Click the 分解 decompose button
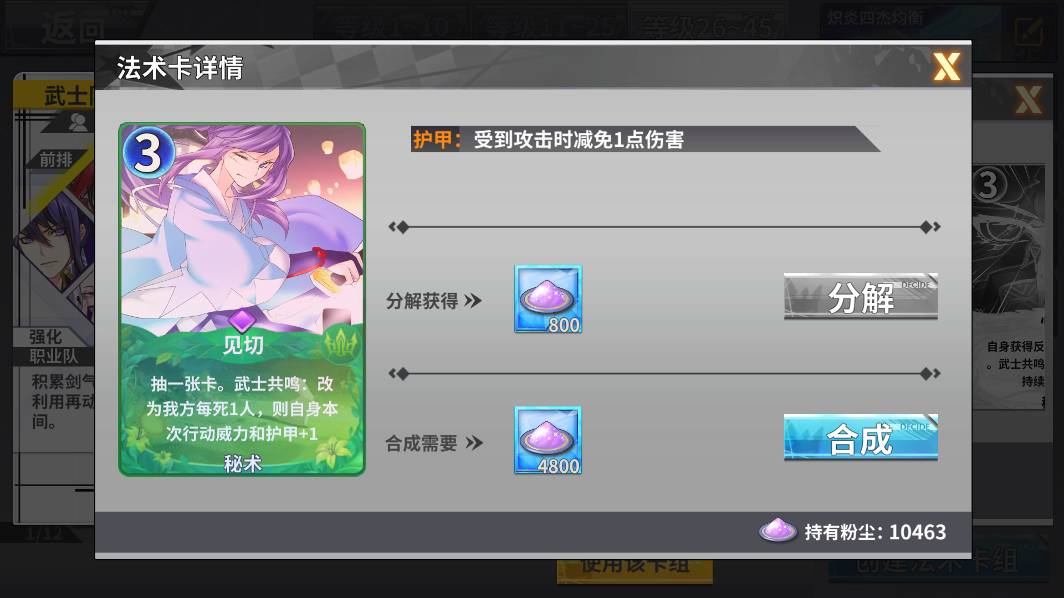 click(861, 297)
